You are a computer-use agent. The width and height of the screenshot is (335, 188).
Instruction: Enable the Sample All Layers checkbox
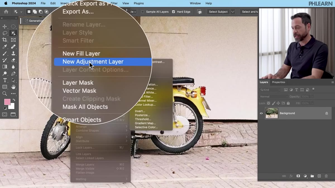(143, 12)
